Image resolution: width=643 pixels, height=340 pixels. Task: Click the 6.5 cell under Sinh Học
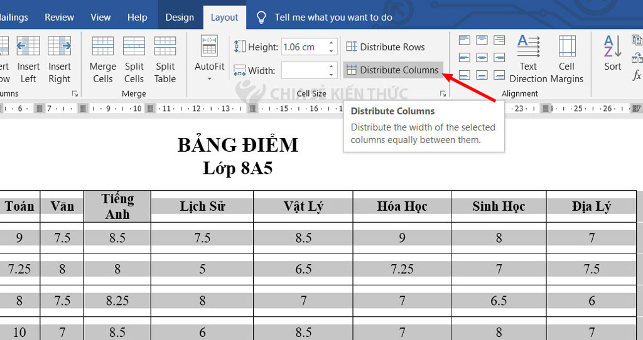pyautogui.click(x=499, y=300)
